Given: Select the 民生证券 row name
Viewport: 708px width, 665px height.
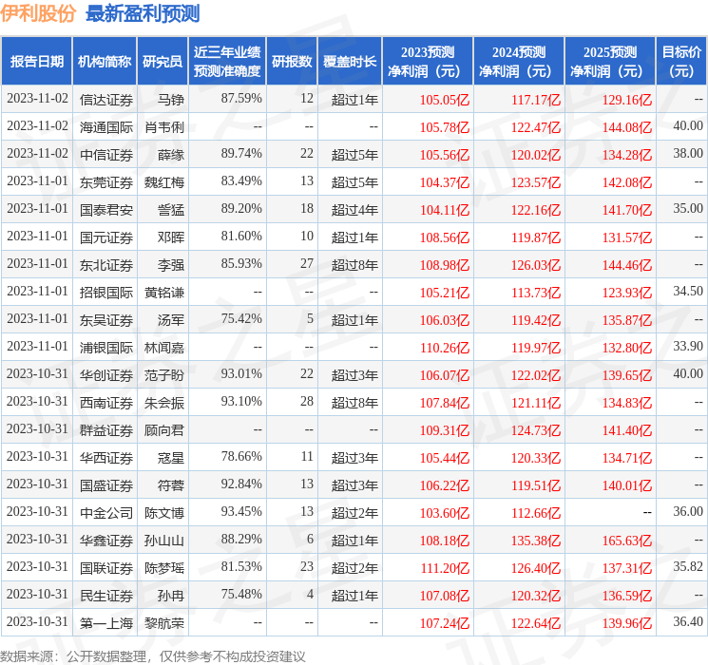Looking at the screenshot, I should coord(106,595).
